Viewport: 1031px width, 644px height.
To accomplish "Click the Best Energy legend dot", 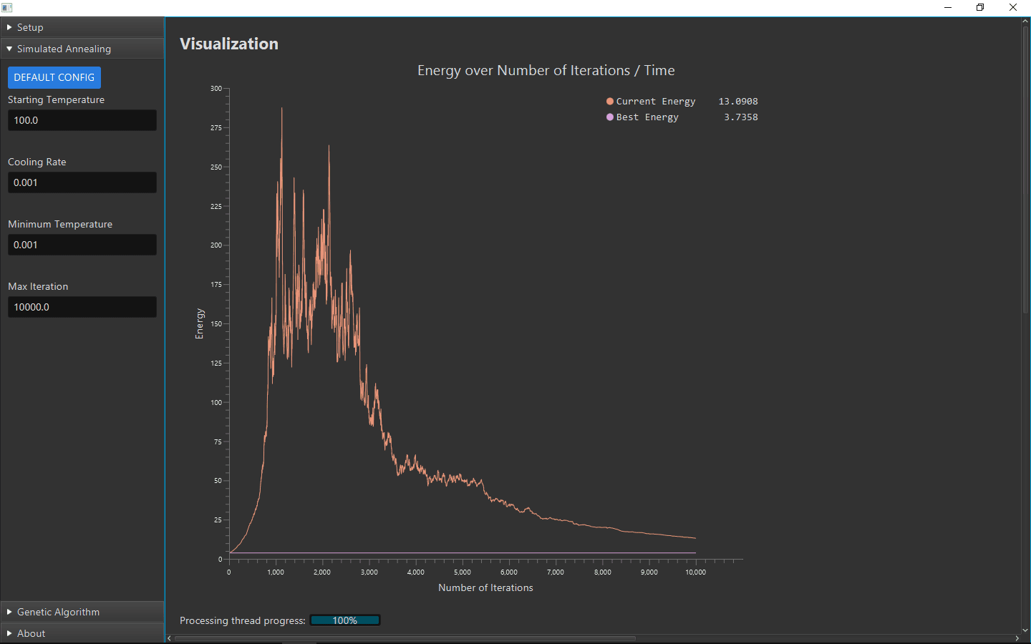I will [x=610, y=117].
